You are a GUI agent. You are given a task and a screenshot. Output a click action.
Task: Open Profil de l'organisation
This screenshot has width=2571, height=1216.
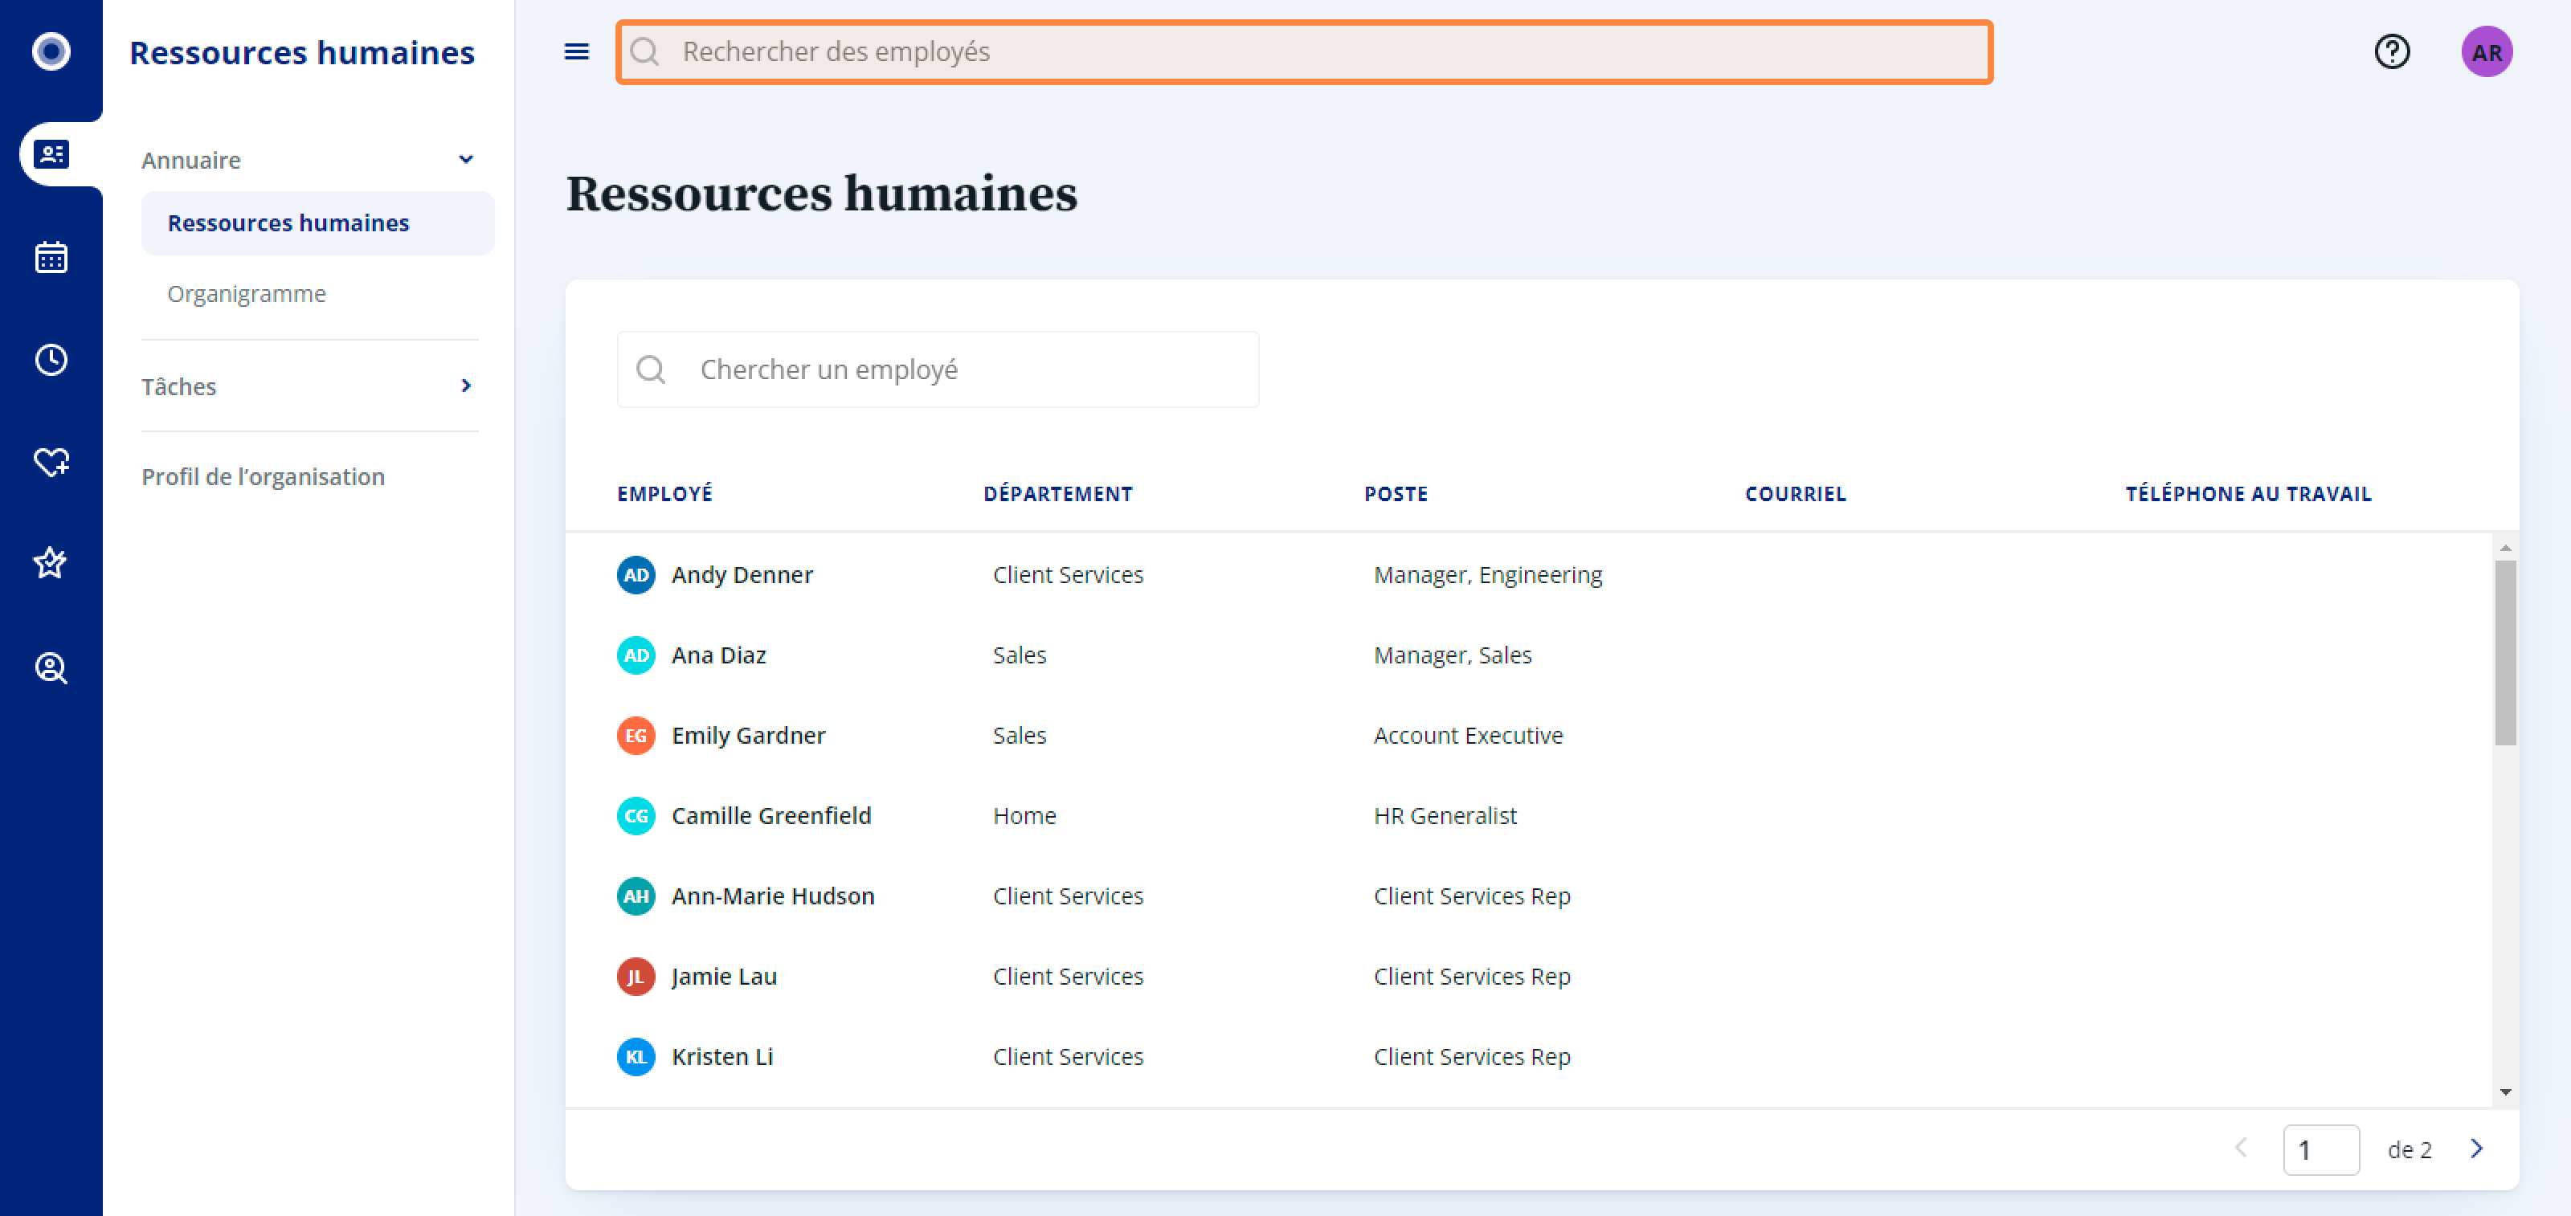tap(263, 477)
